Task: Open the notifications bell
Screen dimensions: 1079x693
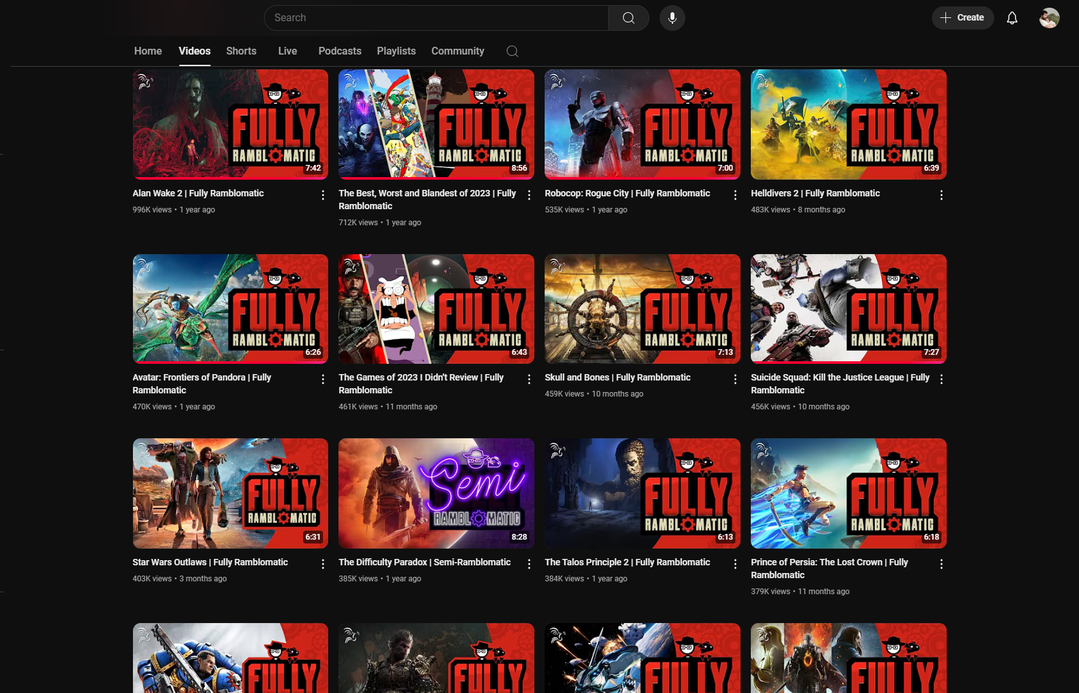Action: pyautogui.click(x=1012, y=18)
